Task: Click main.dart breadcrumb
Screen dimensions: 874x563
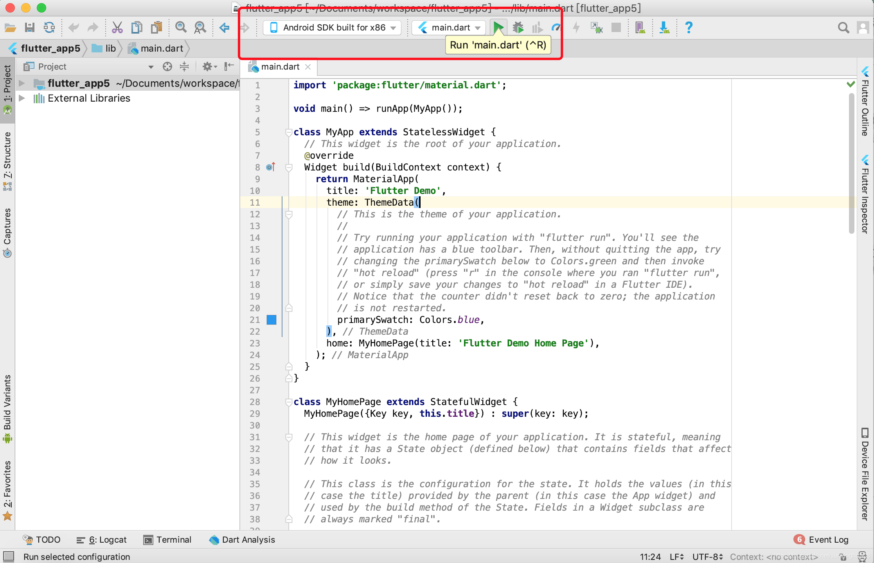Action: [x=156, y=48]
